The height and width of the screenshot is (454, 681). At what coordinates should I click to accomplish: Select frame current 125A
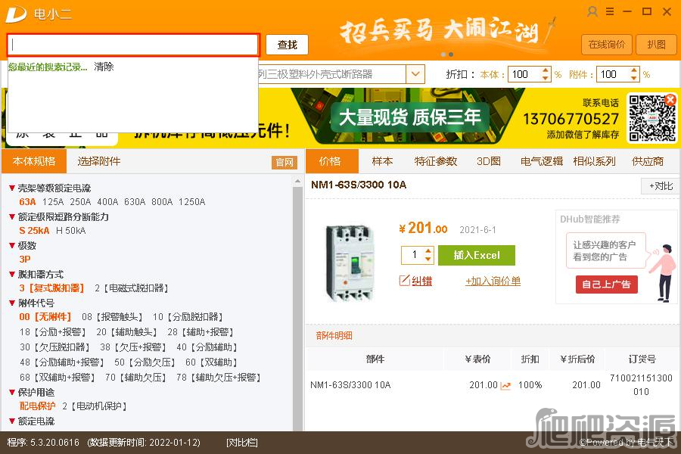(53, 201)
